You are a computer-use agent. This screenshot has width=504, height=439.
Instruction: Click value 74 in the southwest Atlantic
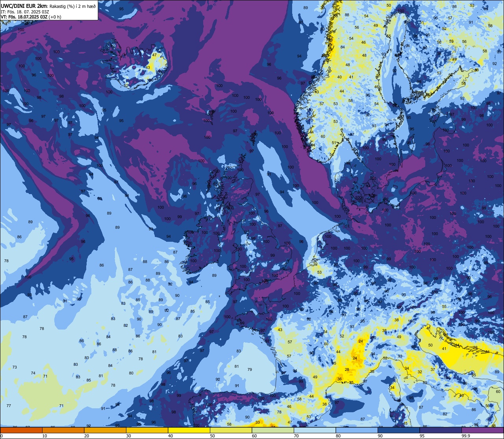(x=33, y=373)
